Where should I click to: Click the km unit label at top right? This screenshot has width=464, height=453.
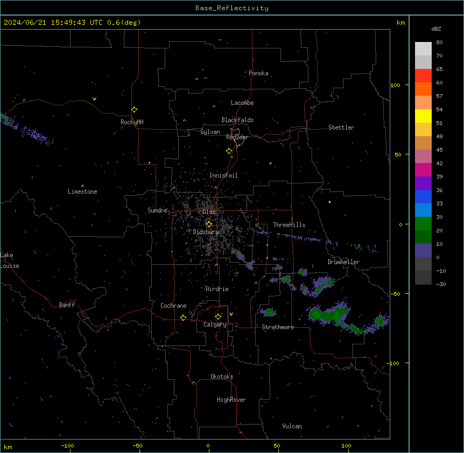pyautogui.click(x=400, y=23)
